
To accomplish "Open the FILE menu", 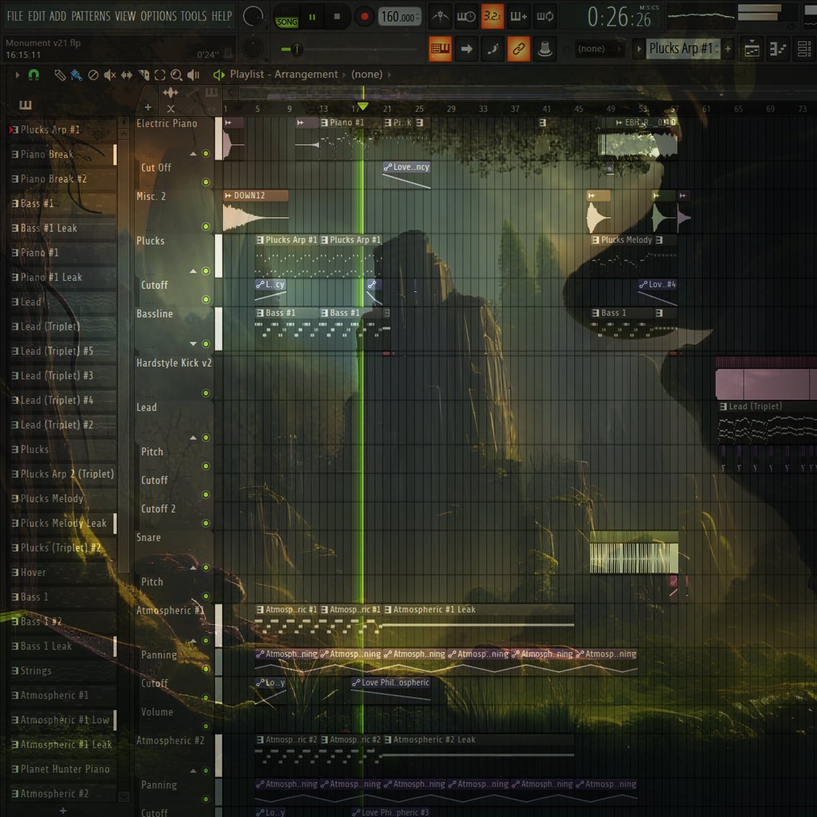I will tap(15, 16).
